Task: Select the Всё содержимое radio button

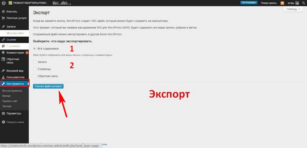Action: pos(35,49)
